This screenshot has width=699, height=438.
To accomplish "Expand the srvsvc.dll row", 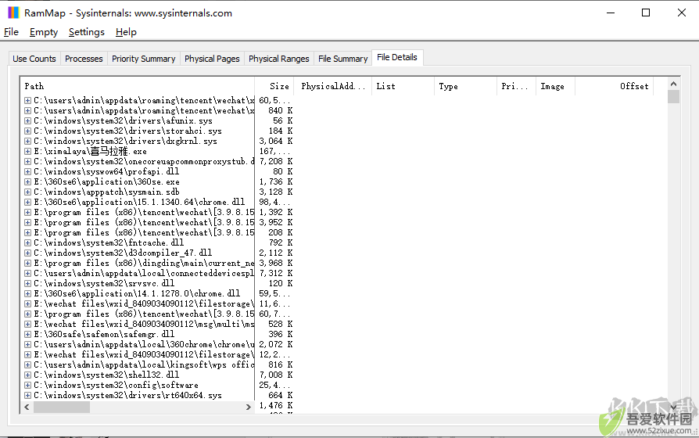I will pyautogui.click(x=27, y=284).
